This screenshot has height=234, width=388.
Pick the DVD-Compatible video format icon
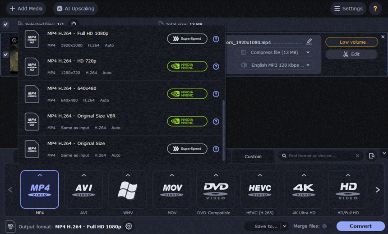216,189
